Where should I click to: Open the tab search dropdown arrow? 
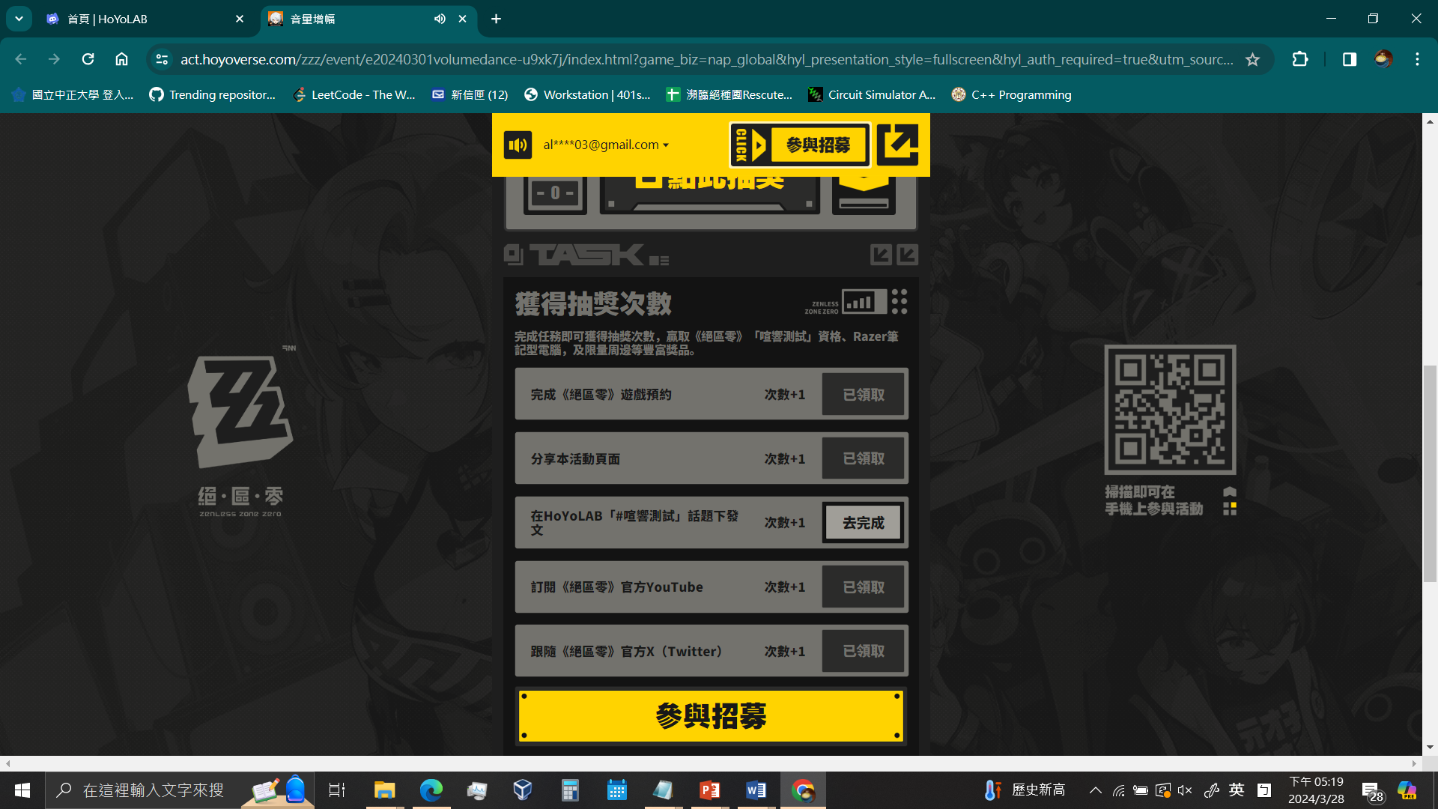pyautogui.click(x=19, y=19)
